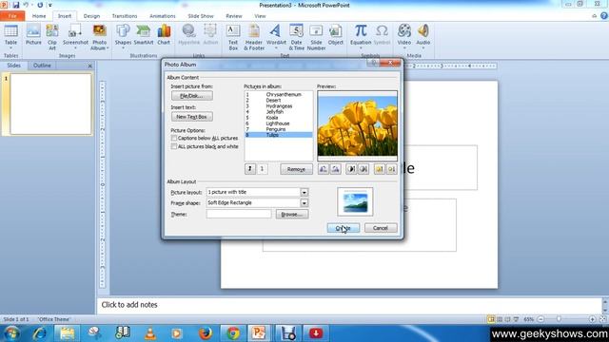609x342 pixels.
Task: Insert a SmartArt graphic
Action: point(144,35)
